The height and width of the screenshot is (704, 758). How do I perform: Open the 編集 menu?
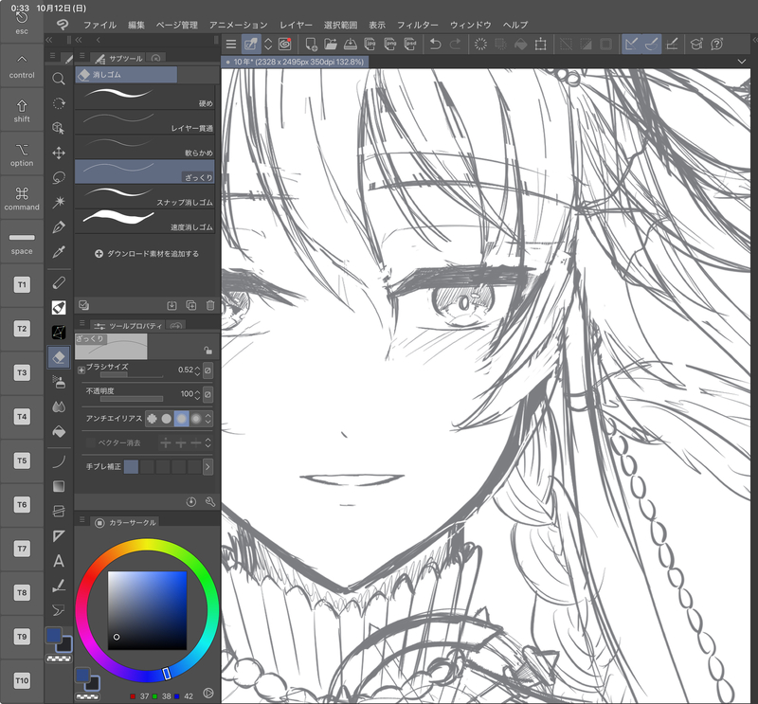136,25
